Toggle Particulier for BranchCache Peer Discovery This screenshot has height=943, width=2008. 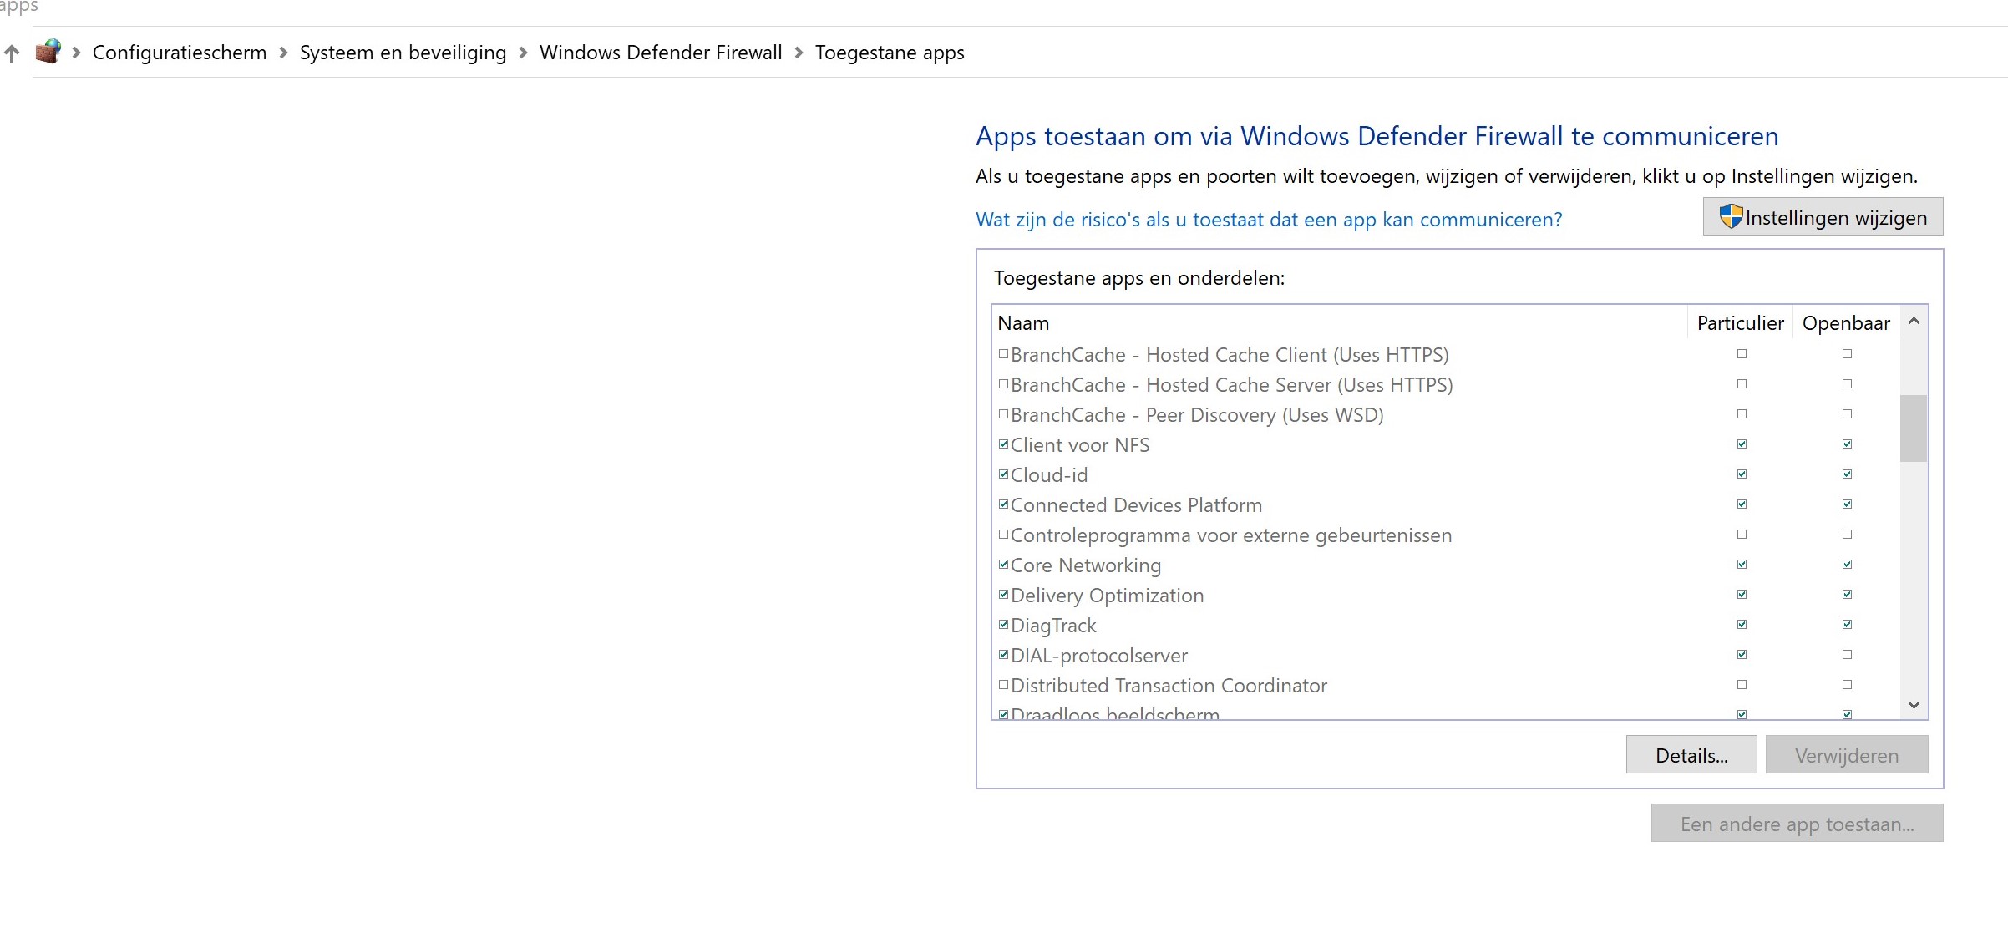[1742, 414]
